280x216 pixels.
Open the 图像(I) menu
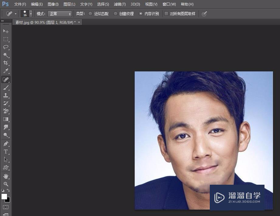pyautogui.click(x=53, y=4)
